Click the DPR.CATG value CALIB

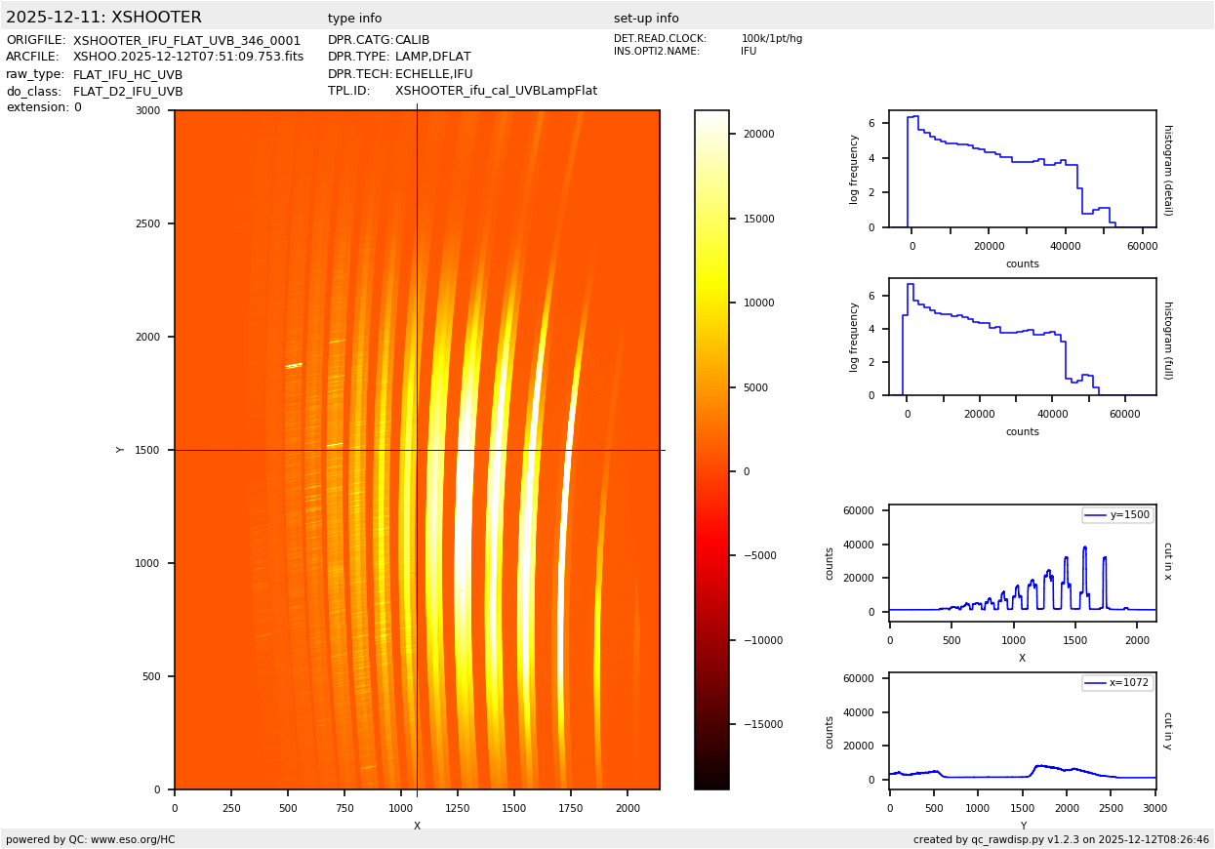click(x=412, y=40)
